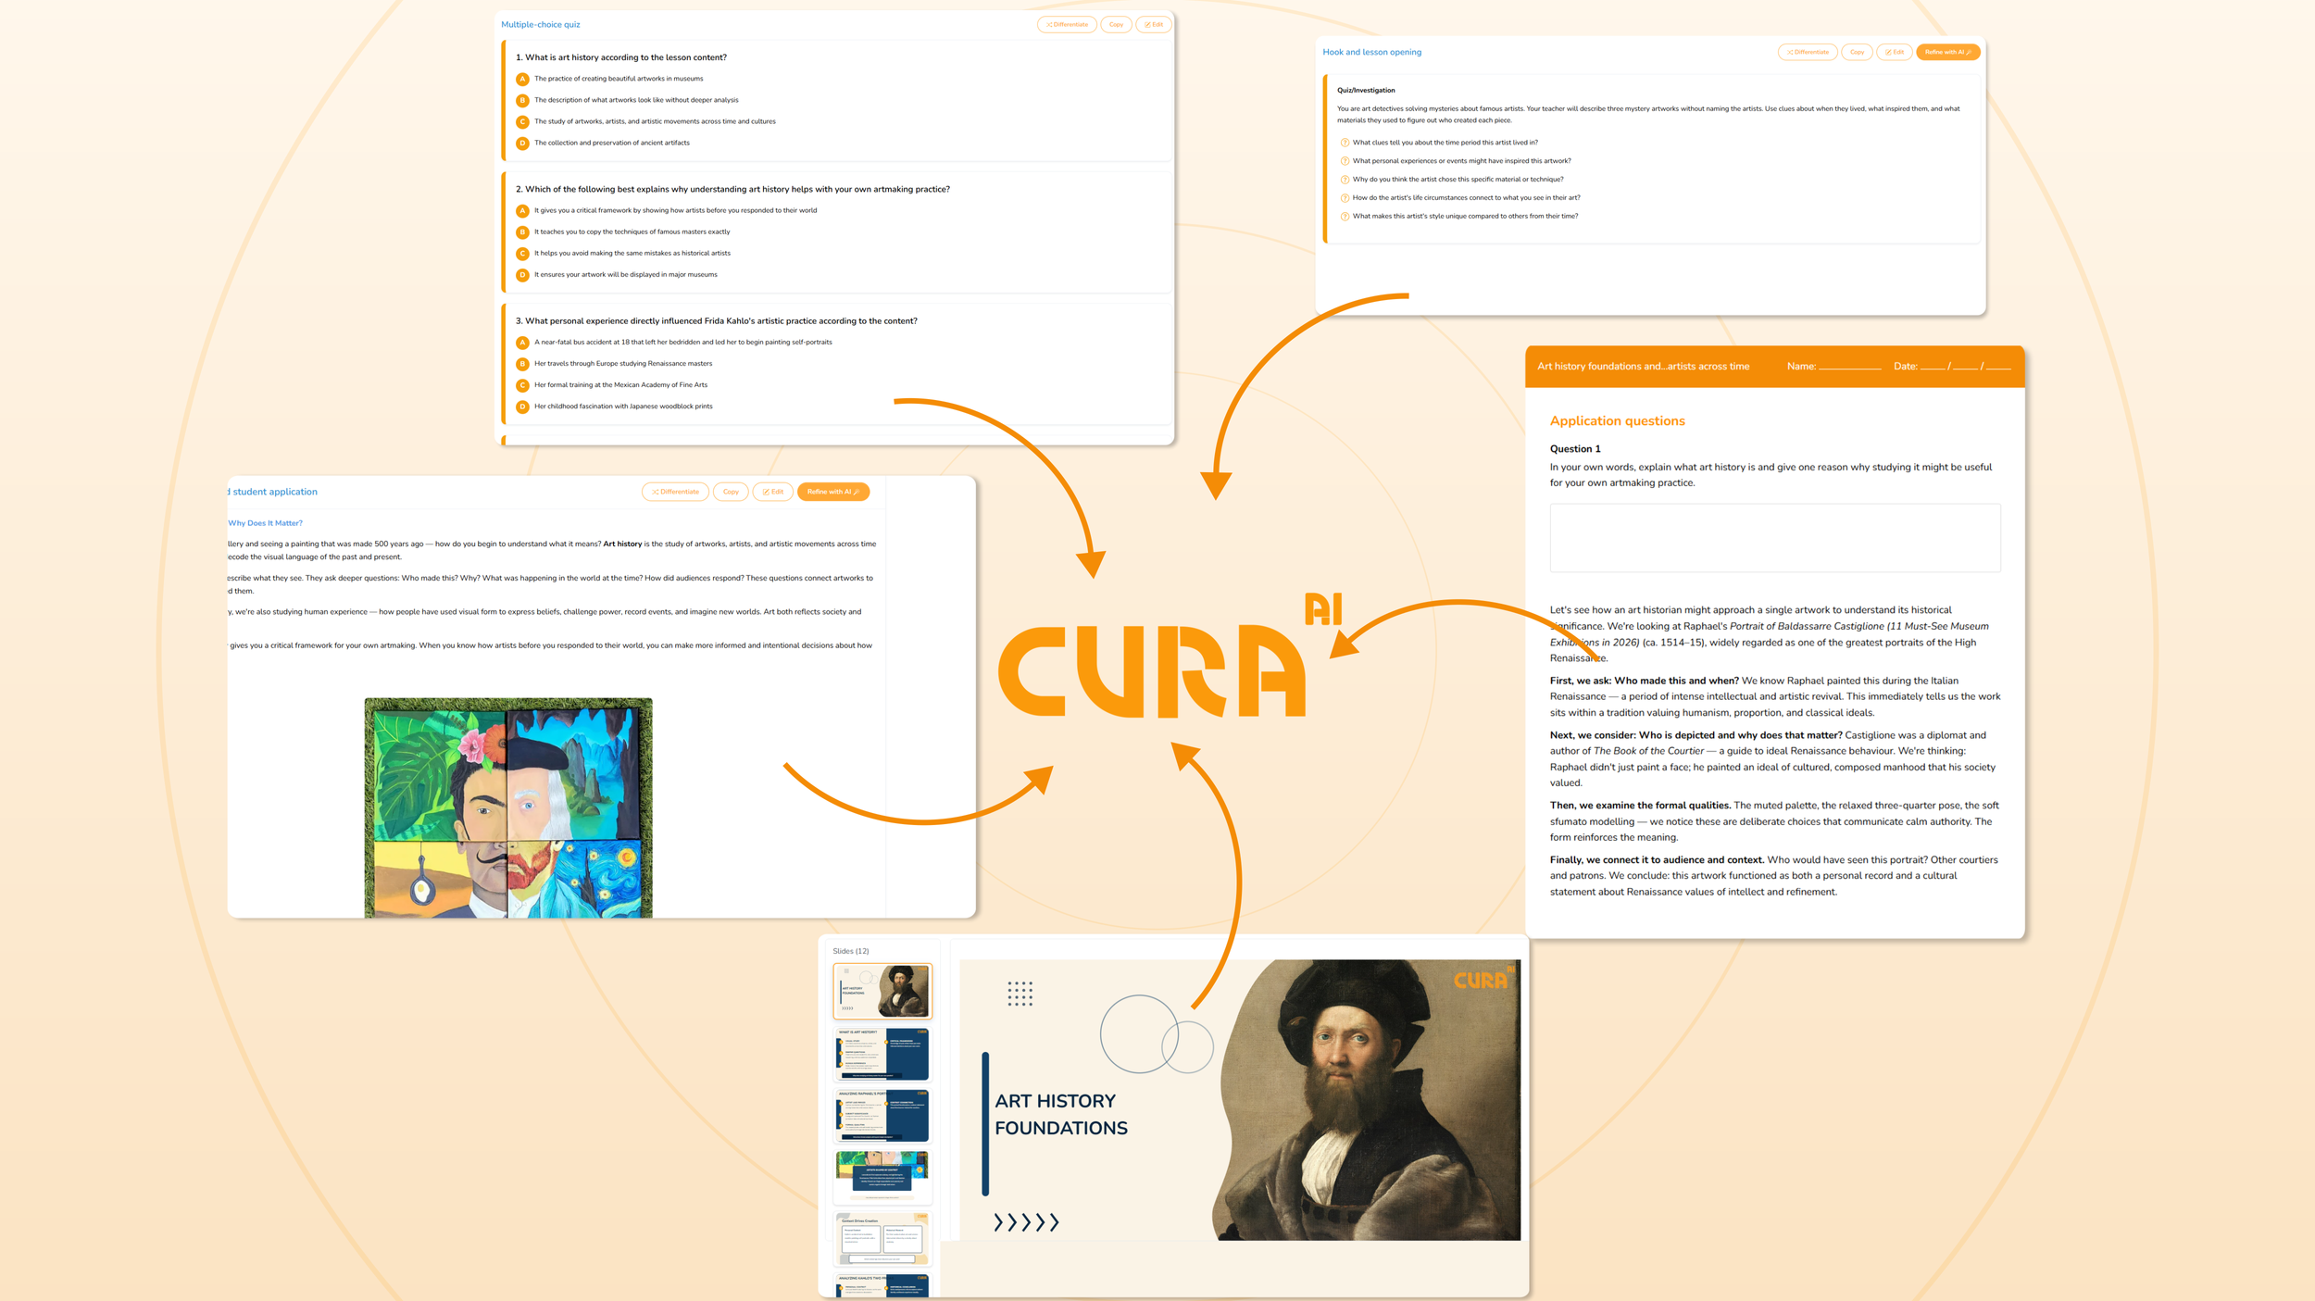
Task: Click Differentiate in the Multiple-choice quiz panel
Action: pyautogui.click(x=1067, y=25)
